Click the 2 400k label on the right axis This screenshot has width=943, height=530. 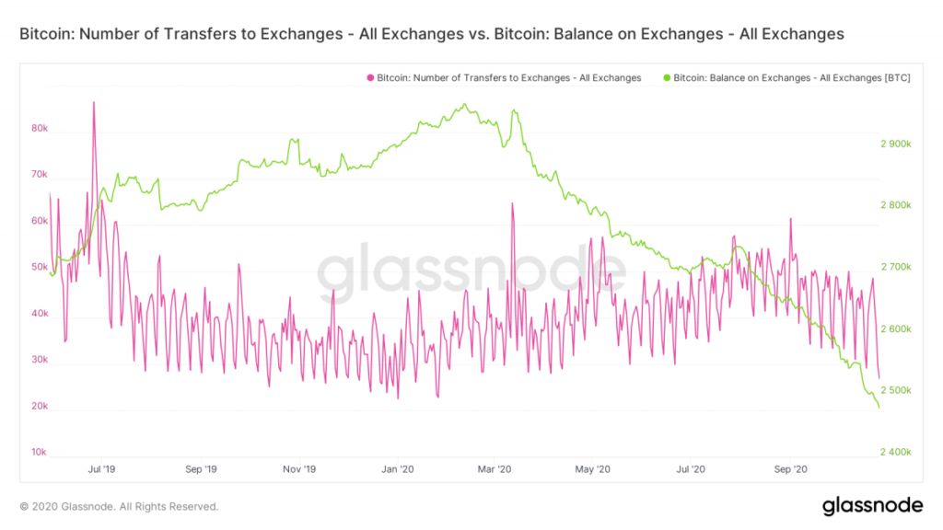pos(896,453)
